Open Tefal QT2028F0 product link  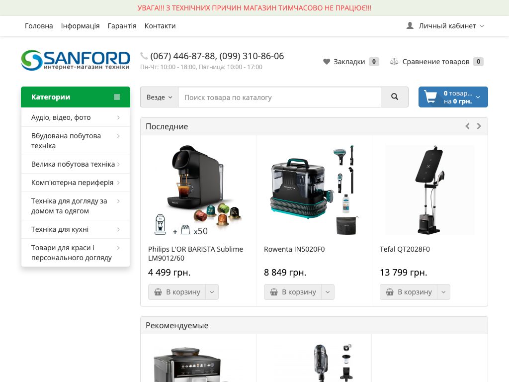[x=405, y=249]
